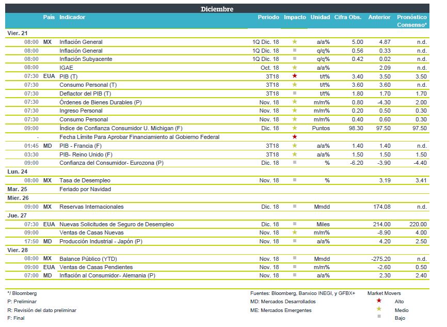The image size is (447, 327).
Task: Click the gray square on the Balance Público (YTD) row
Action: [295, 258]
